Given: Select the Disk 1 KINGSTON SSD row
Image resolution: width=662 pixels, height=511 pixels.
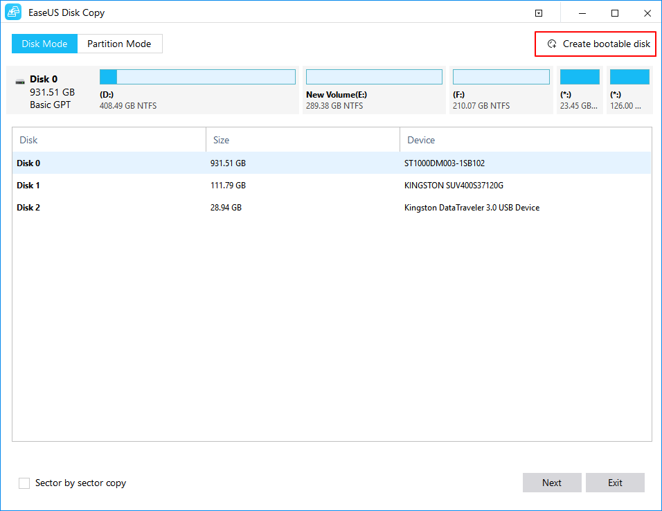Looking at the screenshot, I should (331, 186).
